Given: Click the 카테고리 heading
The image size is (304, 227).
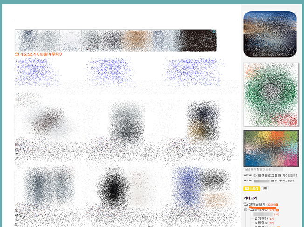Looking at the screenshot, I should click(250, 198).
